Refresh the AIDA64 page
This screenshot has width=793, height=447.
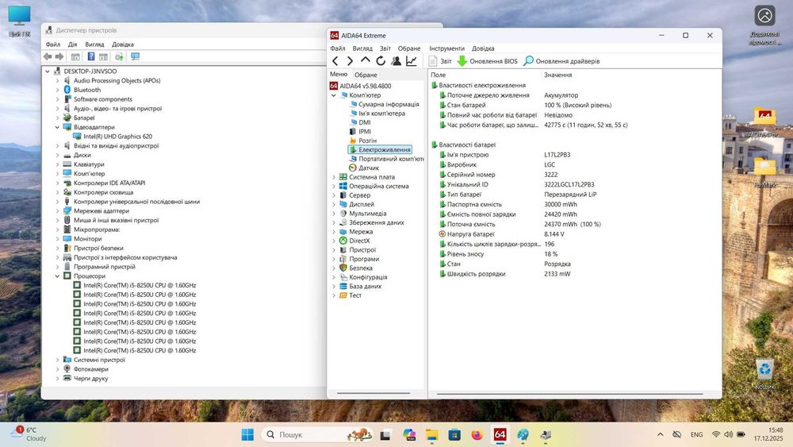coord(381,61)
